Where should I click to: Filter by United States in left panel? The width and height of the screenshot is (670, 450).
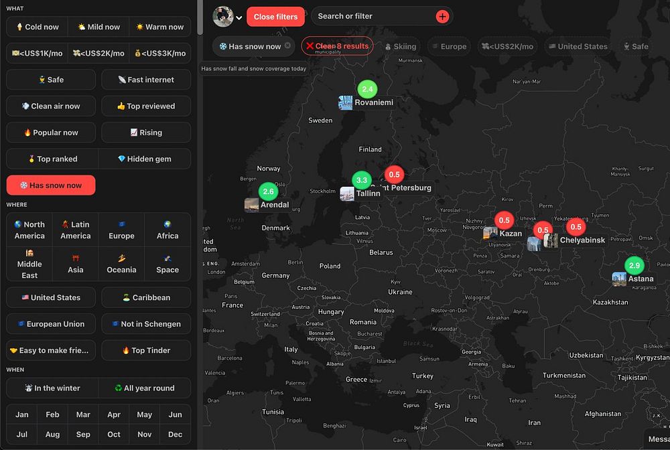click(51, 297)
